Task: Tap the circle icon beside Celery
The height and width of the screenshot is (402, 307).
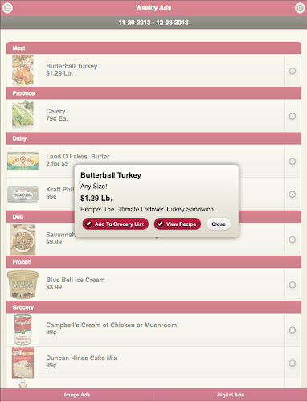Action: (293, 117)
